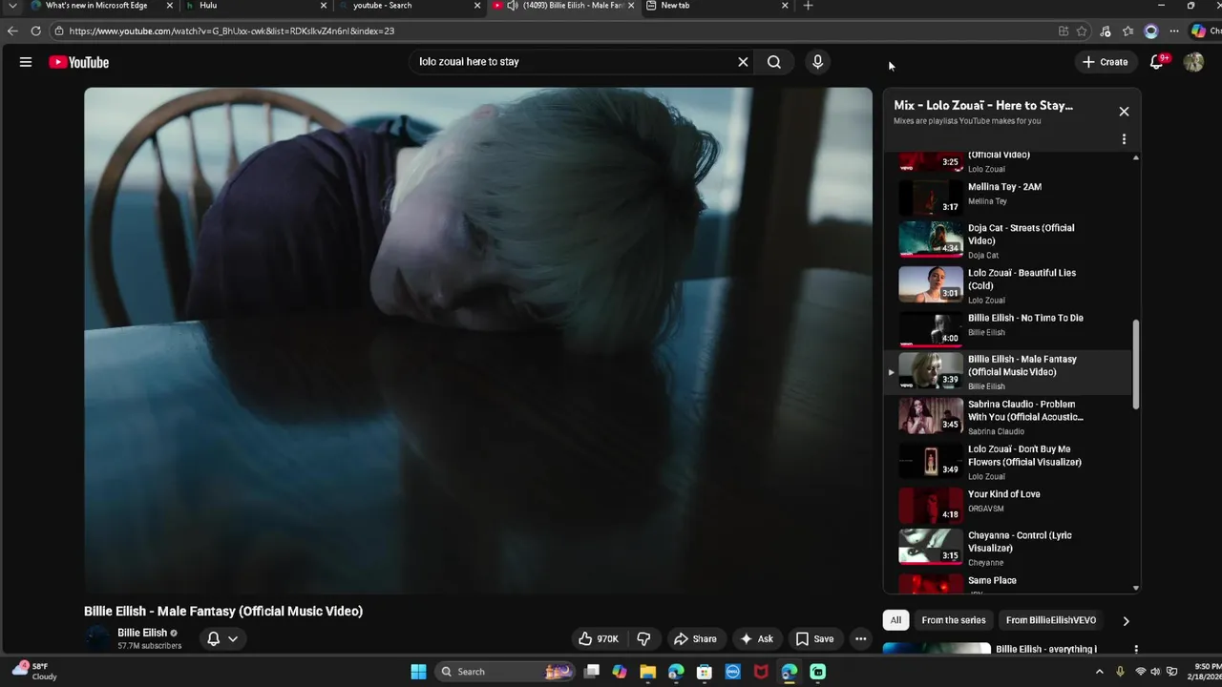Open account avatar menu

click(1193, 62)
